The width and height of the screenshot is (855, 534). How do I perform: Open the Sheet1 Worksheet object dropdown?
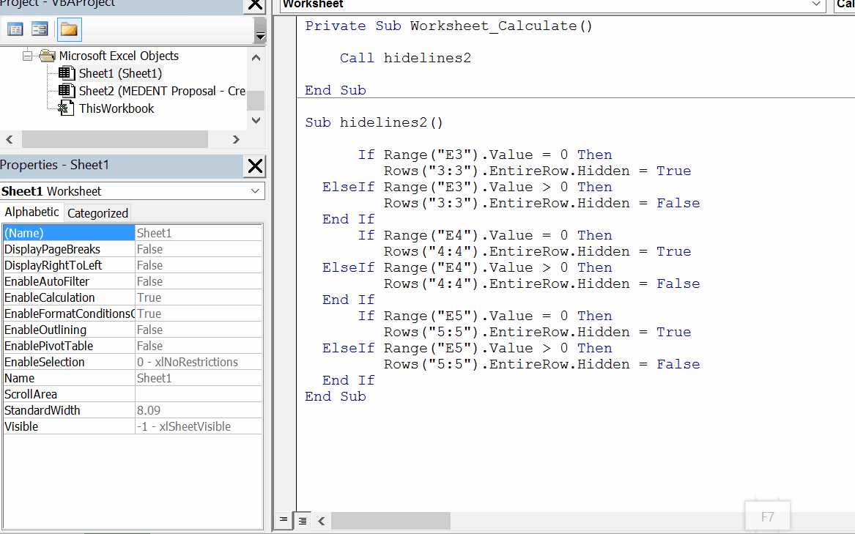[x=255, y=191]
